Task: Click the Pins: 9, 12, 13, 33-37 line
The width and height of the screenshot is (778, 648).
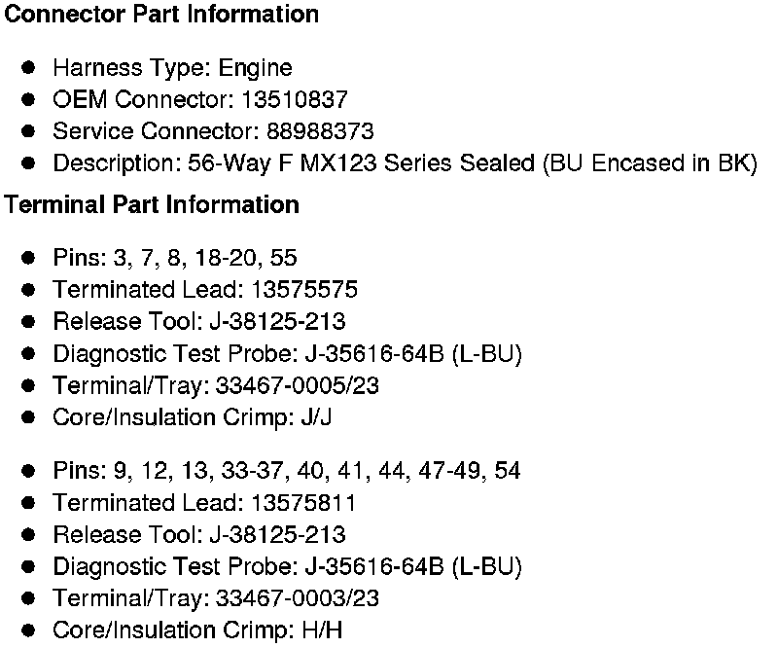Action: (287, 471)
